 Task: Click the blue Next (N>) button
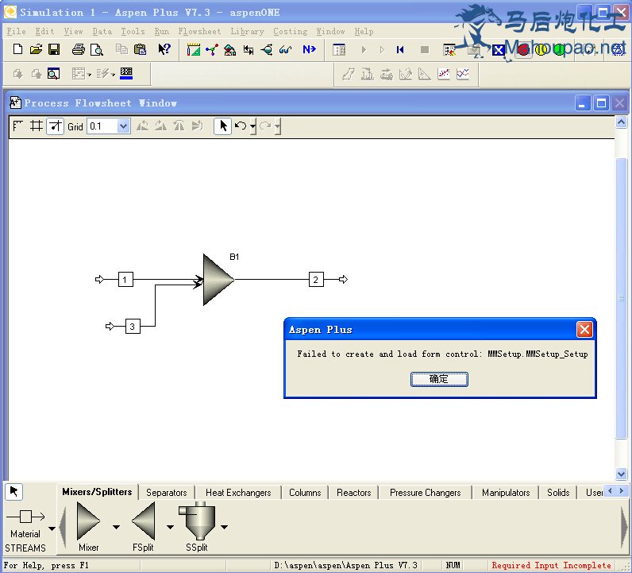(309, 49)
